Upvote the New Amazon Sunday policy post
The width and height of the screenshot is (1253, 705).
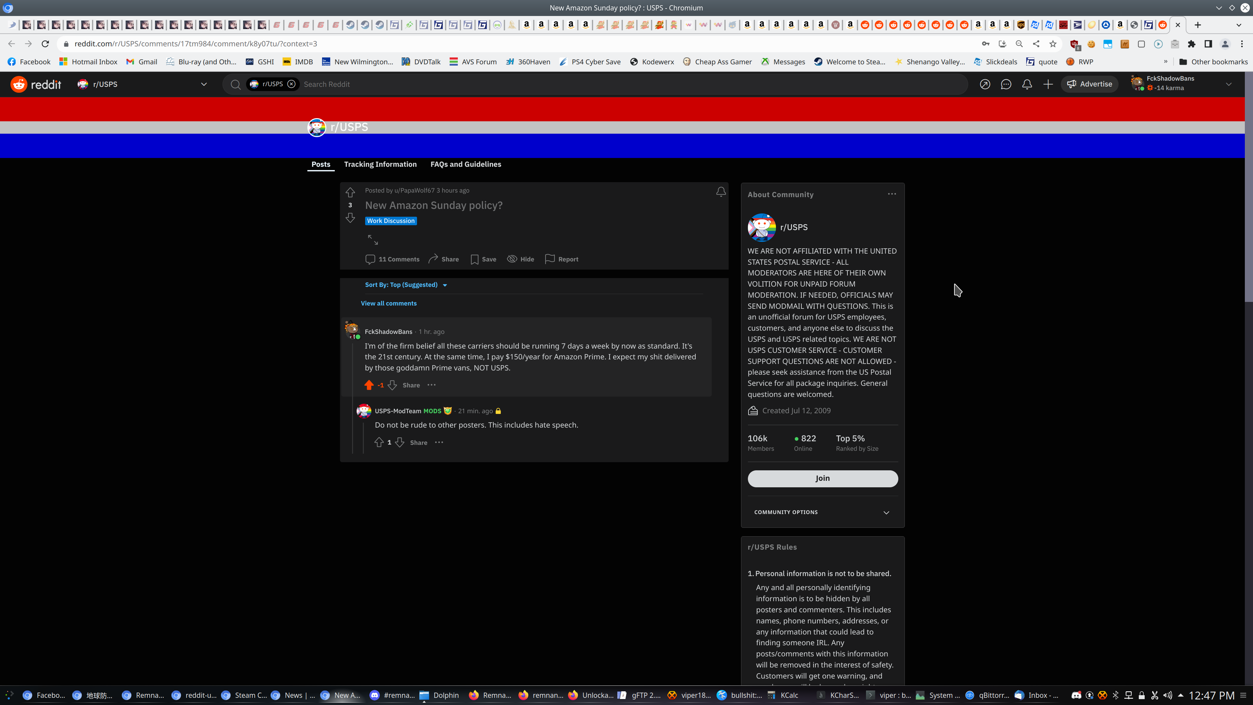[350, 192]
